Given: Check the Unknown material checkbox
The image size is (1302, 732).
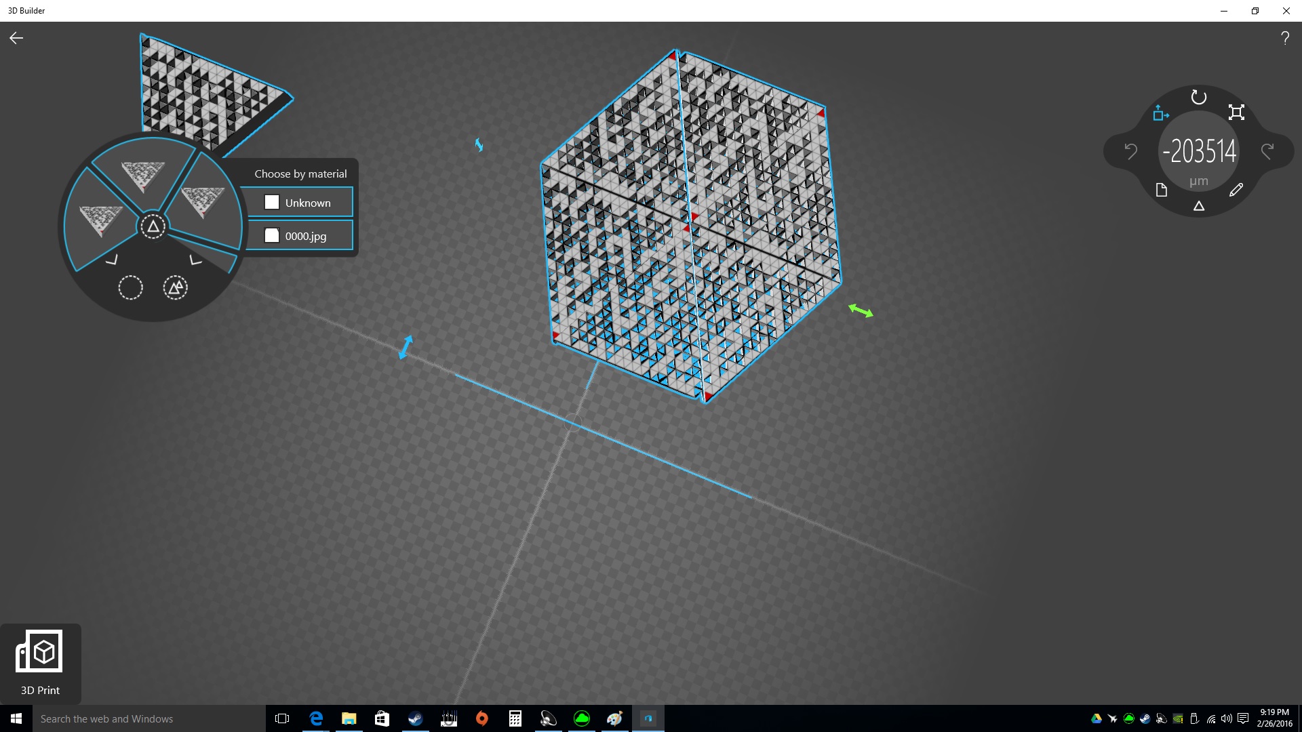Looking at the screenshot, I should 272,203.
